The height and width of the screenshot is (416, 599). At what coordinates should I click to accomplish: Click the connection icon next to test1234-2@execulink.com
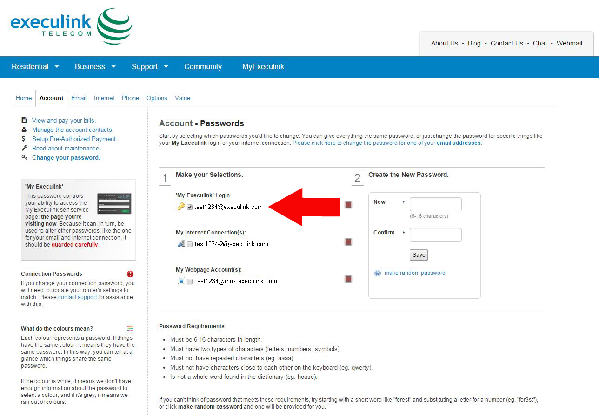pyautogui.click(x=181, y=244)
